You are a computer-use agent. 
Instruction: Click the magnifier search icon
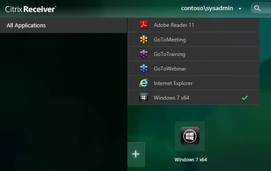tap(257, 8)
